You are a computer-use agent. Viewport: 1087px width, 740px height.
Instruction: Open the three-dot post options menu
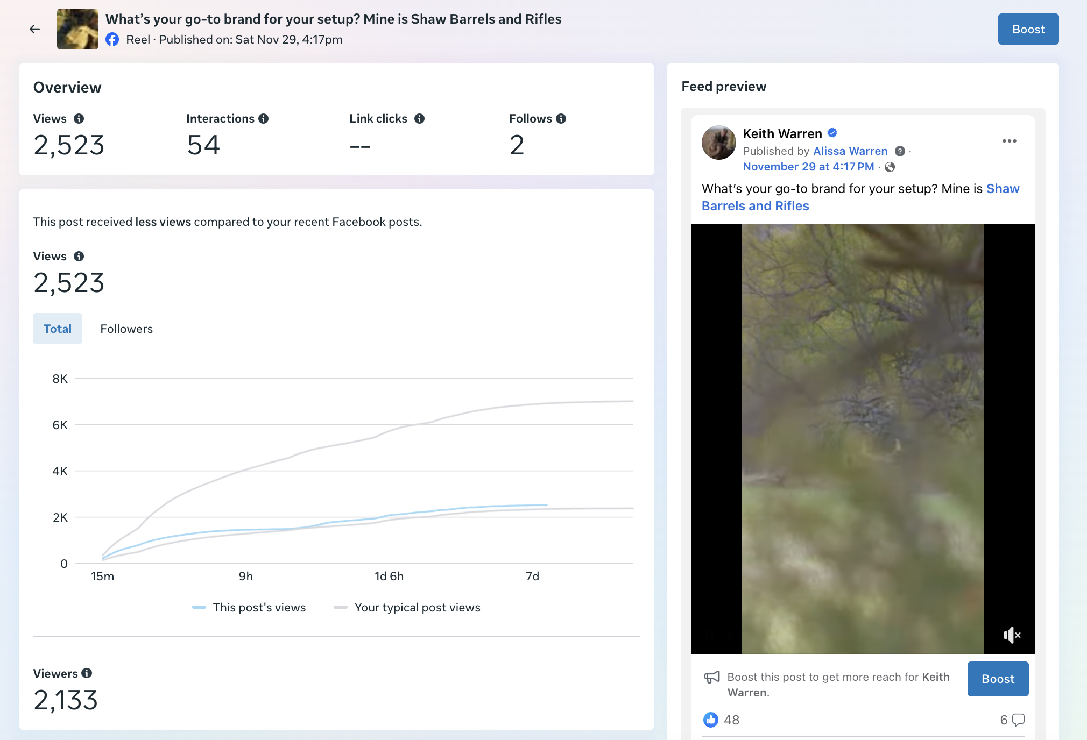[x=1009, y=141]
